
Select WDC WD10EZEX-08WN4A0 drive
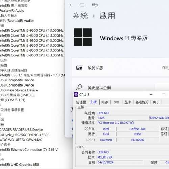pyautogui.click(x=21, y=140)
